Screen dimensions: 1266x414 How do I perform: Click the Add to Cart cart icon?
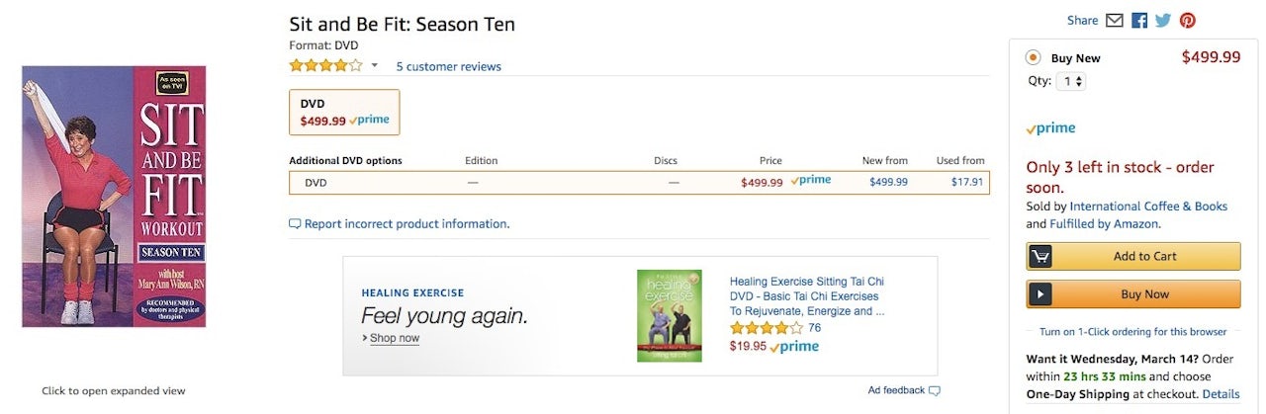(x=1040, y=257)
